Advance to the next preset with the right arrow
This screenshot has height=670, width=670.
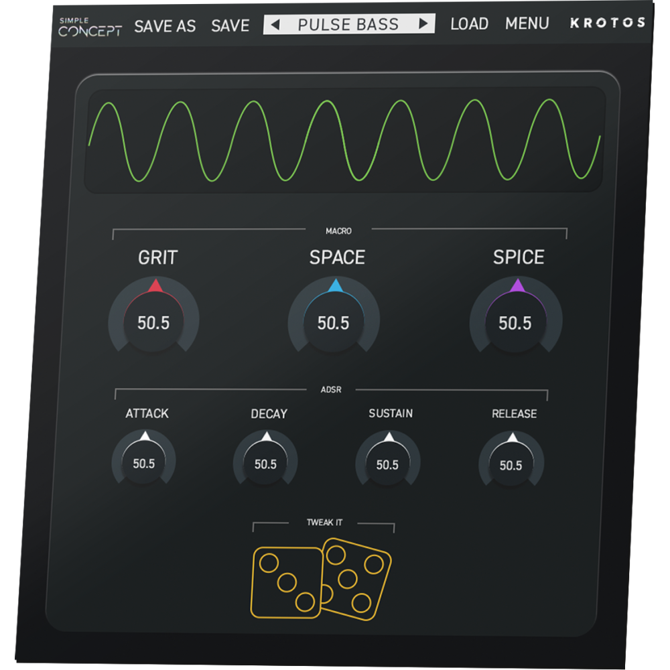coord(423,23)
